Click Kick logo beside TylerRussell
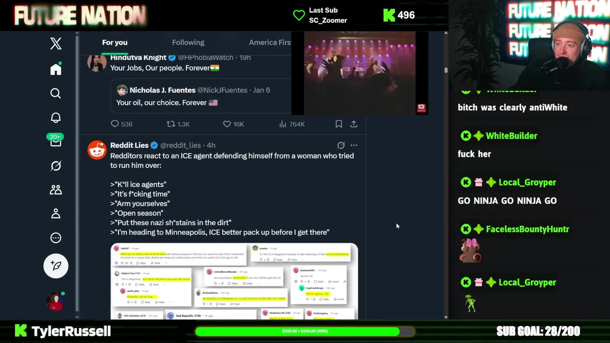 [x=20, y=331]
